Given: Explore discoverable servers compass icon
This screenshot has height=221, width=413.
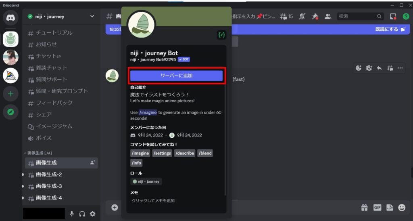Looking at the screenshot, I should coord(10,112).
